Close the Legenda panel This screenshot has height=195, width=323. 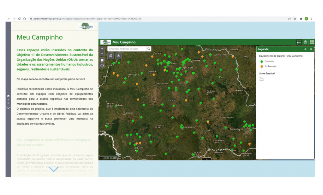[x=311, y=49]
